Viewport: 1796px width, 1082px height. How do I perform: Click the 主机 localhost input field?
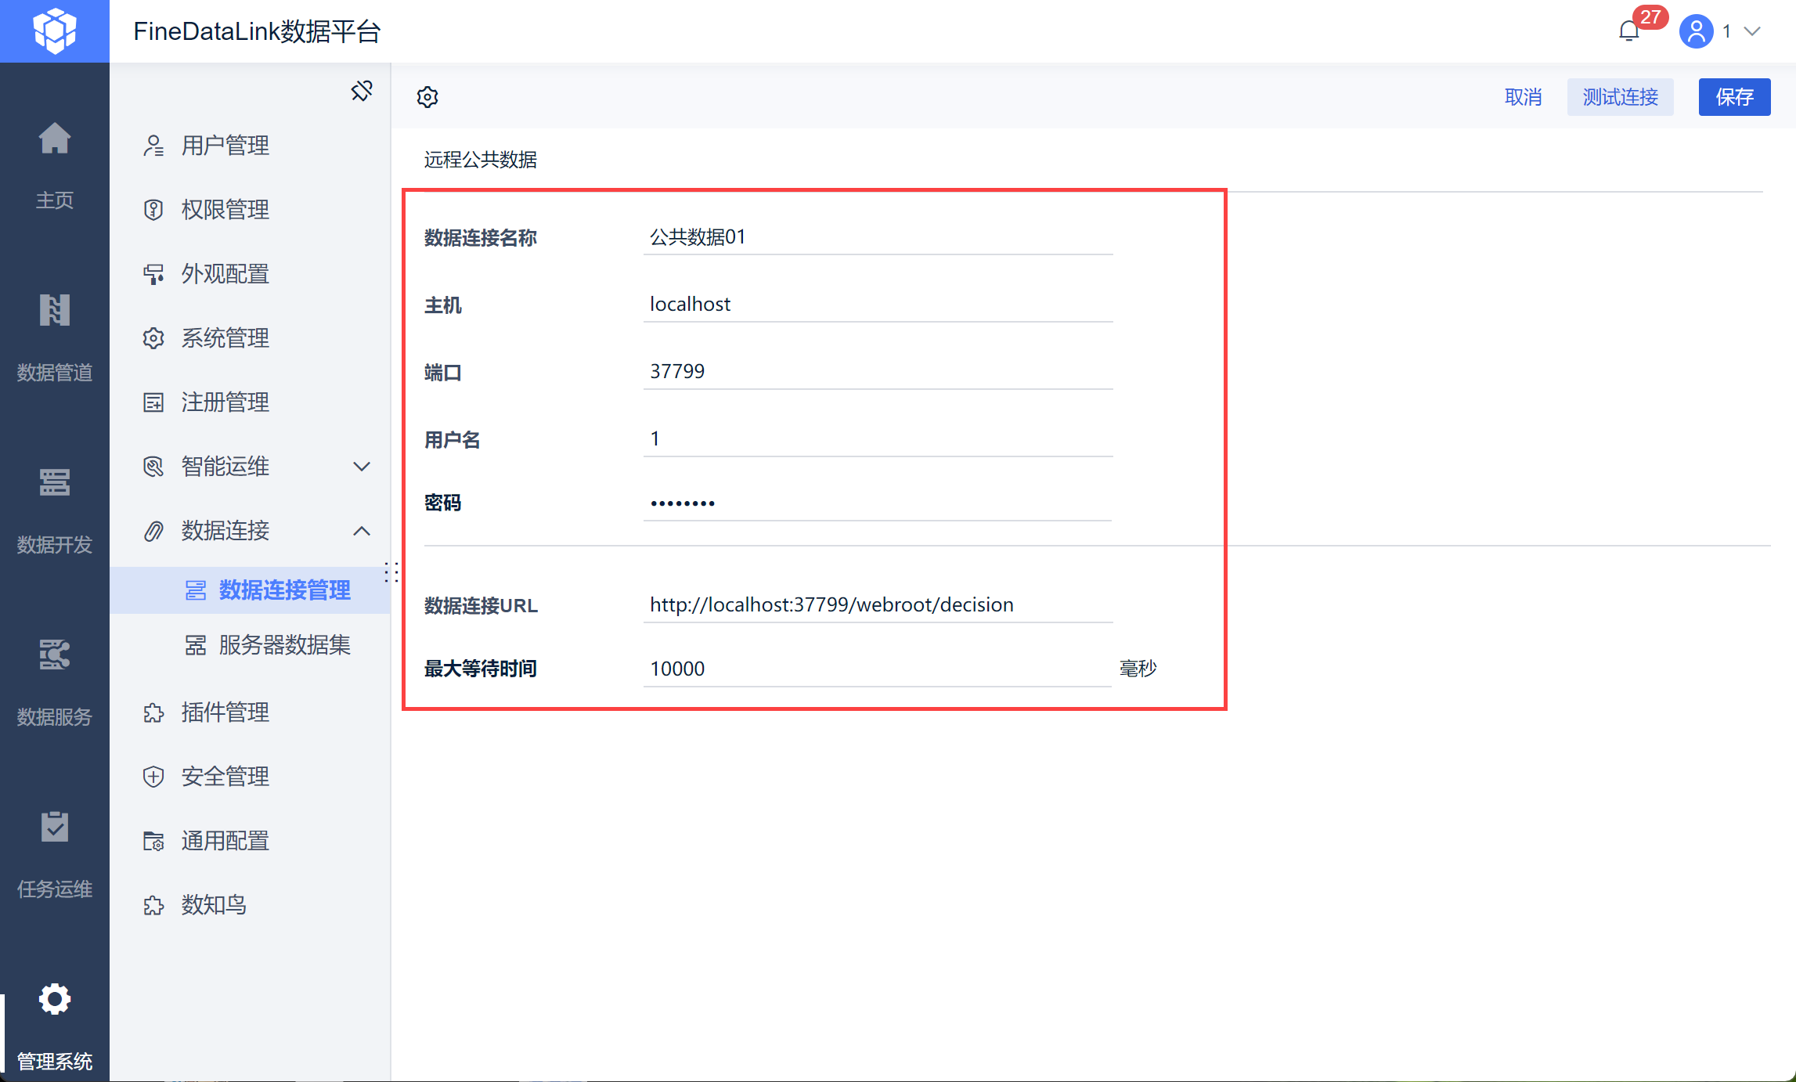click(x=877, y=305)
